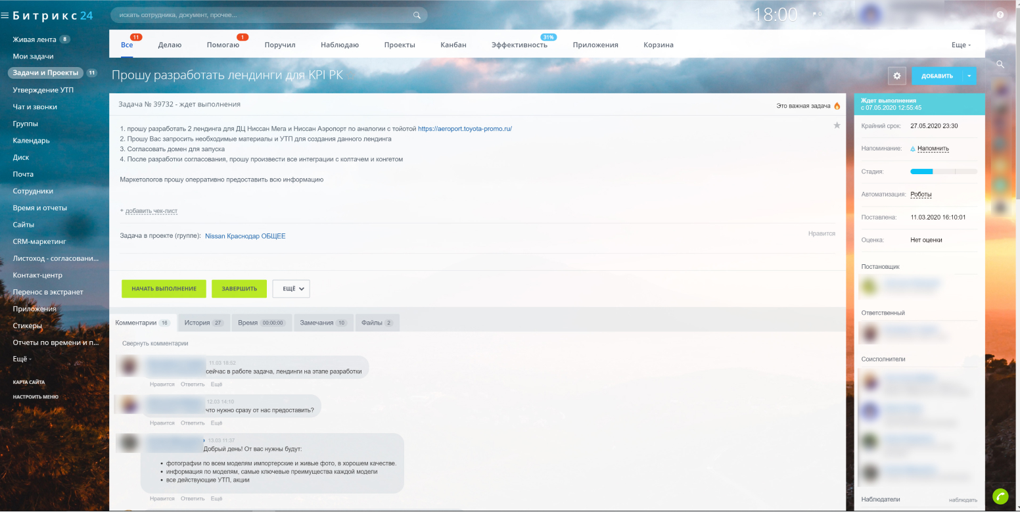The image size is (1020, 512).
Task: Select the История tab
Action: point(204,323)
